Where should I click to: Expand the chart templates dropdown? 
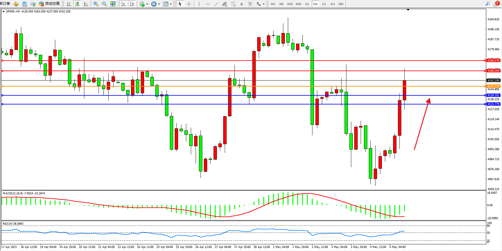[x=171, y=4]
